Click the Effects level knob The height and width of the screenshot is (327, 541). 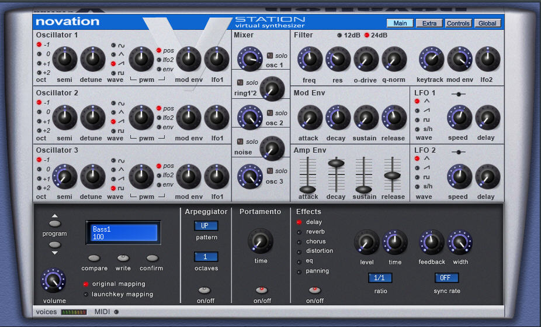pyautogui.click(x=367, y=242)
